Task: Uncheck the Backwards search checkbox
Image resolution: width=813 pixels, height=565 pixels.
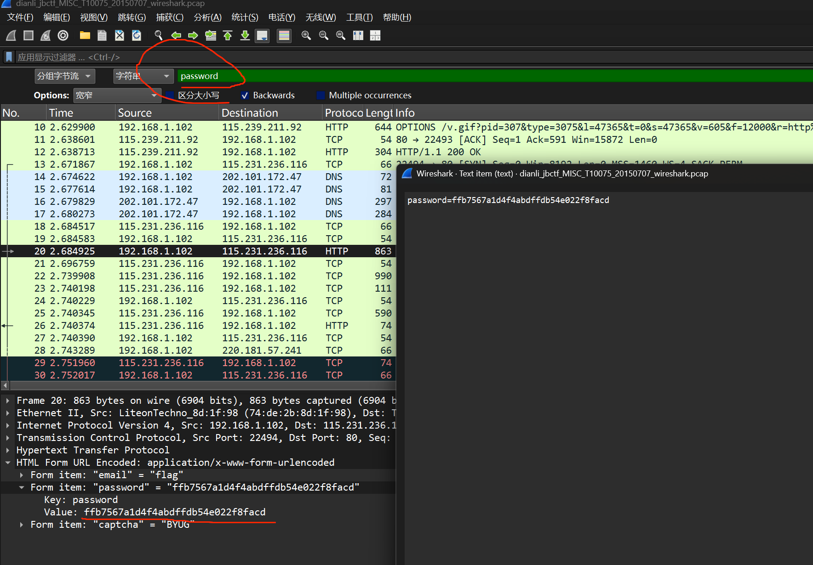Action: pos(245,96)
